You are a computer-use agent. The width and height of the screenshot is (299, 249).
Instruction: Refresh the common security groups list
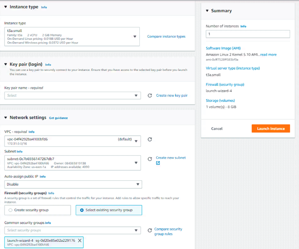pos(150,230)
